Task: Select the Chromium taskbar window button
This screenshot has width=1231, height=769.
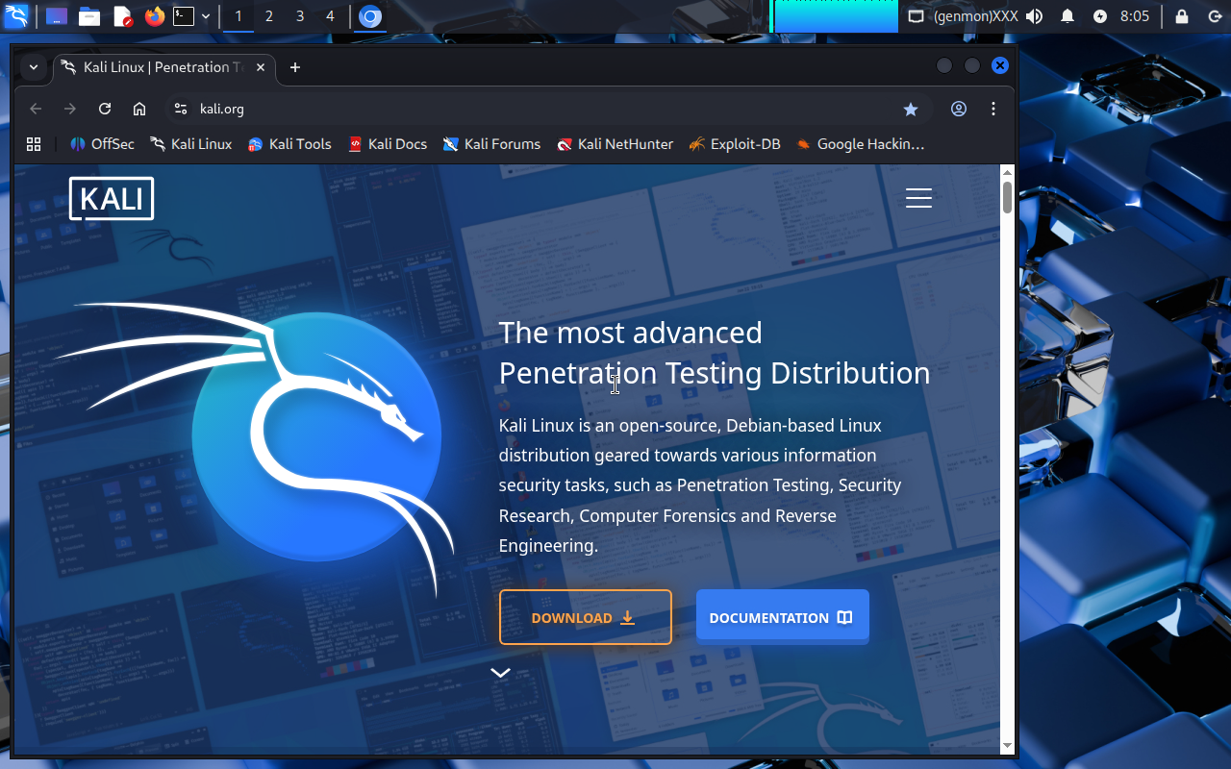Action: pos(370,16)
